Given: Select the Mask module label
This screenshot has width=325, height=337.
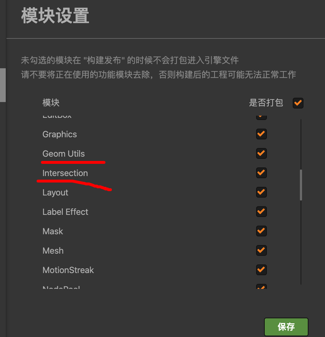Looking at the screenshot, I should 53,231.
